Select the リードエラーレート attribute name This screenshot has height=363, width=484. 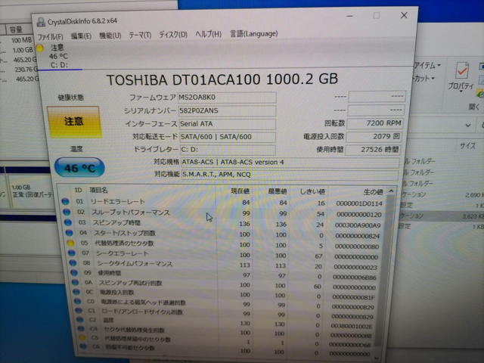coord(118,202)
